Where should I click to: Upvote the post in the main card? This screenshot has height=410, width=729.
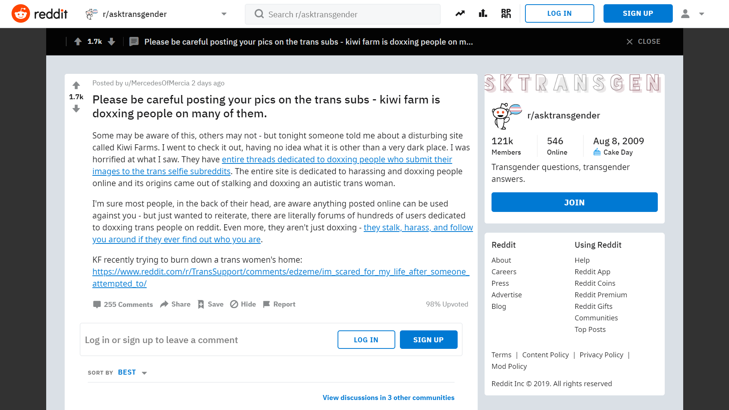click(76, 85)
